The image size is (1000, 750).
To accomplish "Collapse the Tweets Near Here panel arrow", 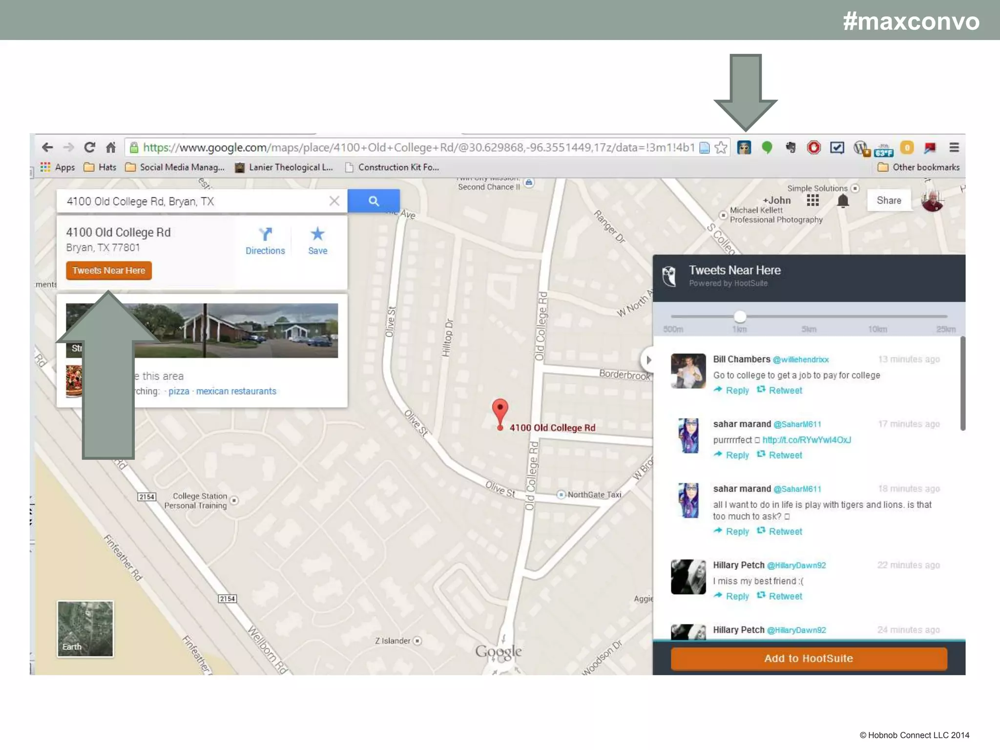I will click(648, 360).
